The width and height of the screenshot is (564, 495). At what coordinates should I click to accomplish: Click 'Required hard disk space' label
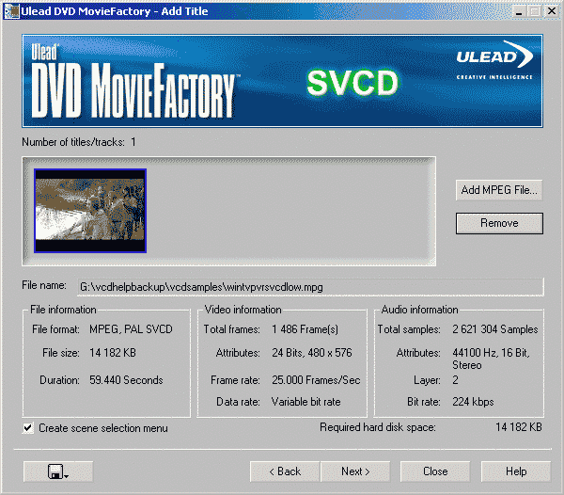pos(378,427)
